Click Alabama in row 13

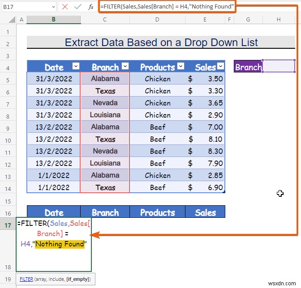pos(105,175)
